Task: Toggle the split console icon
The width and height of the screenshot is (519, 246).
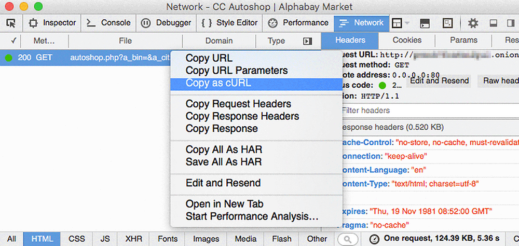Action: point(425,23)
